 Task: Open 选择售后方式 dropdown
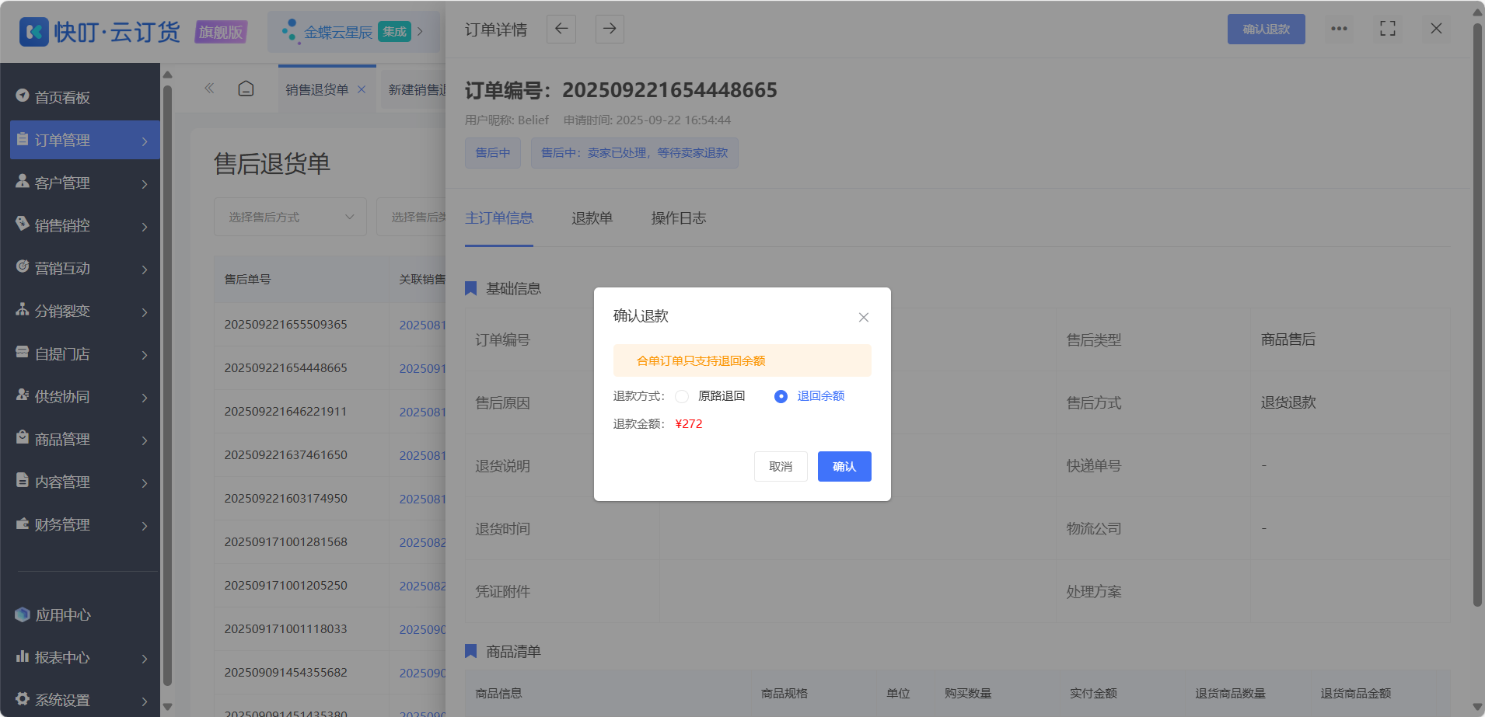click(x=290, y=217)
